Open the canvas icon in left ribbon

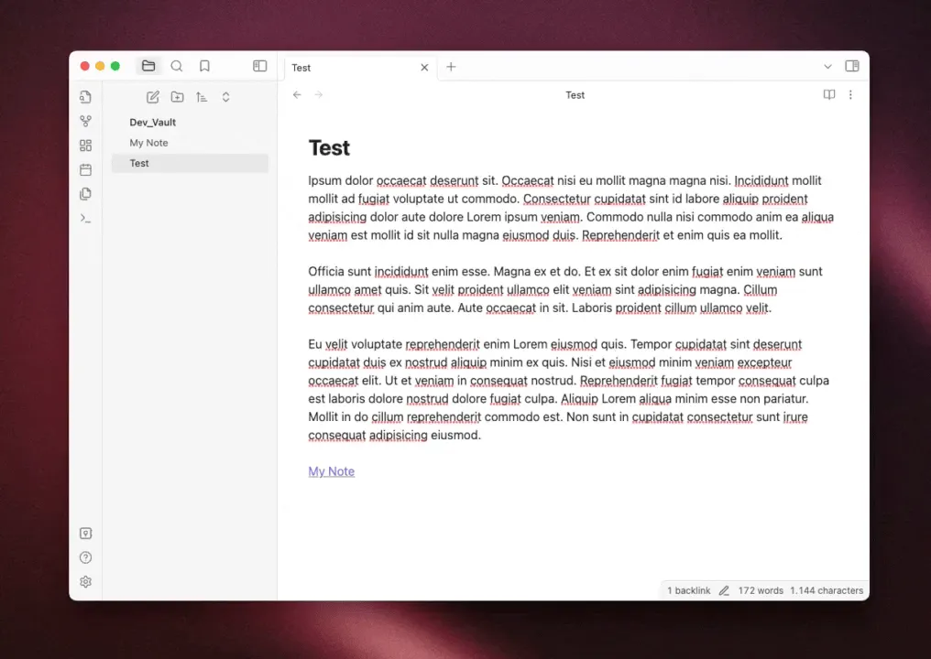[85, 146]
